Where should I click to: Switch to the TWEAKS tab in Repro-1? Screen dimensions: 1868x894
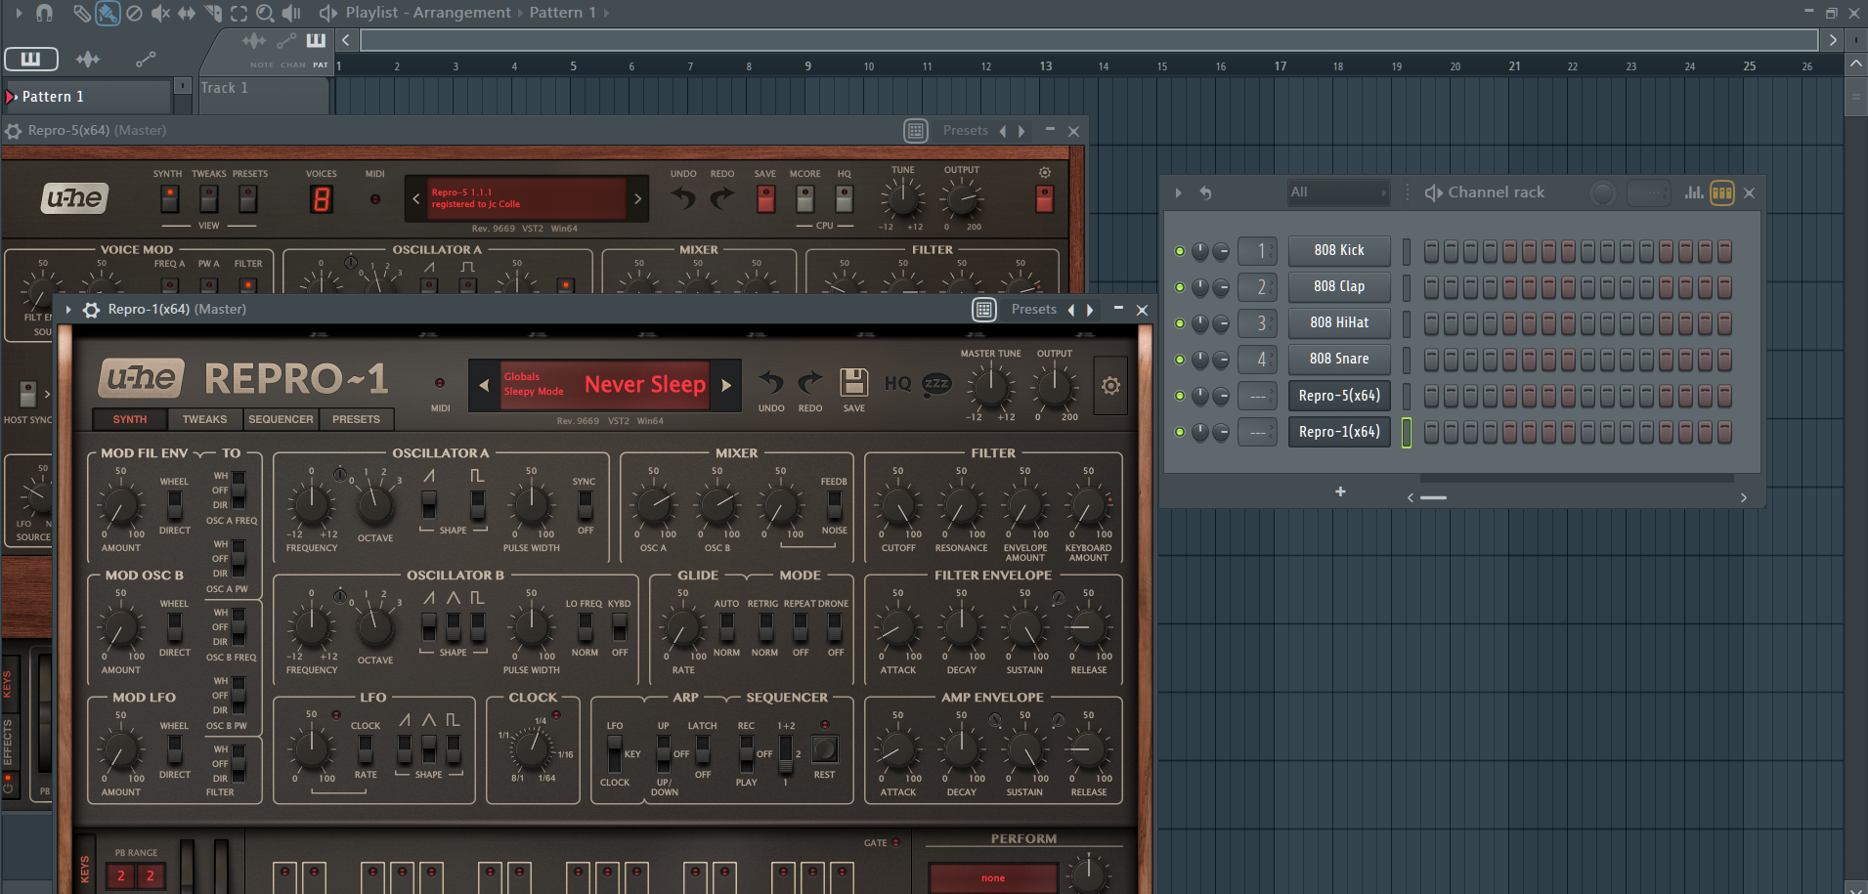(x=204, y=419)
